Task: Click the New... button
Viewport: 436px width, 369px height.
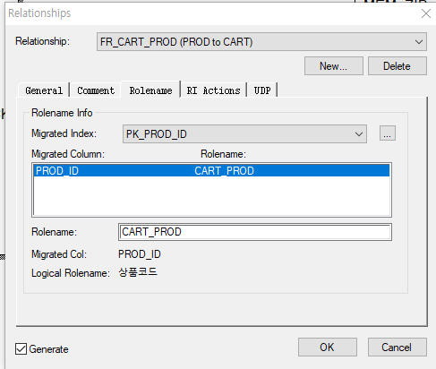Action: tap(334, 66)
